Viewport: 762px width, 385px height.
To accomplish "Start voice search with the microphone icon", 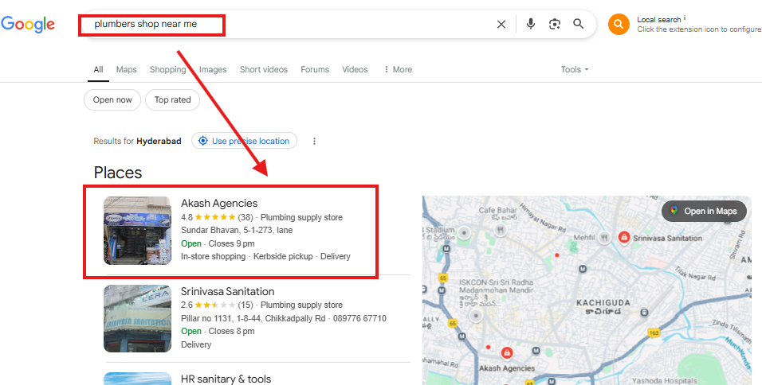I will (x=531, y=24).
